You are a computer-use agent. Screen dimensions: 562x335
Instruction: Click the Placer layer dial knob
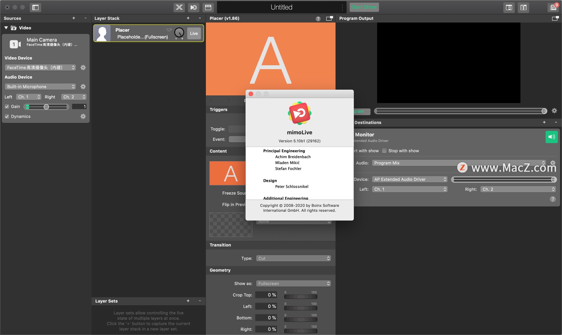tap(179, 33)
